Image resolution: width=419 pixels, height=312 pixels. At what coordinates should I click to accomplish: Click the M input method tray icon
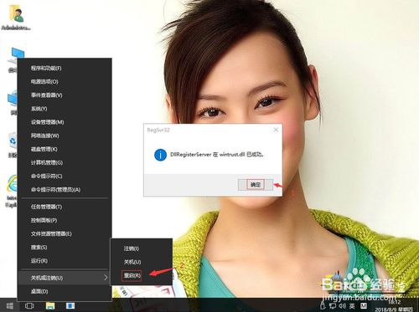(x=364, y=305)
